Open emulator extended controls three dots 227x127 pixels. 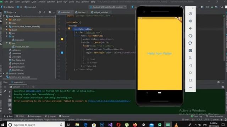pos(190,87)
